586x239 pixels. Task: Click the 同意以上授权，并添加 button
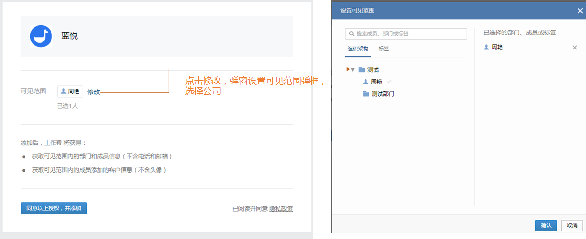pos(54,208)
